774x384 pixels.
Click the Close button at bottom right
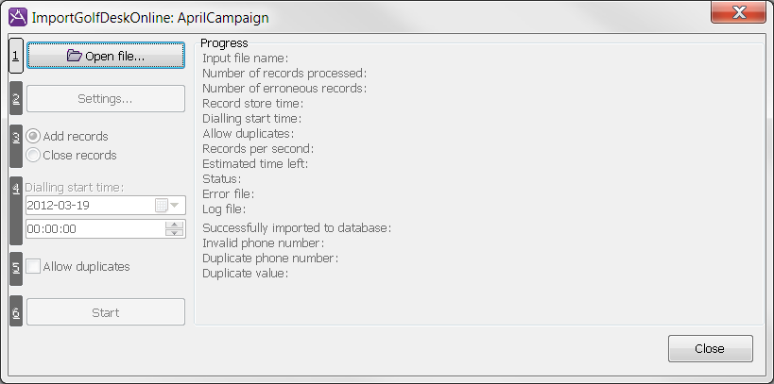point(710,348)
